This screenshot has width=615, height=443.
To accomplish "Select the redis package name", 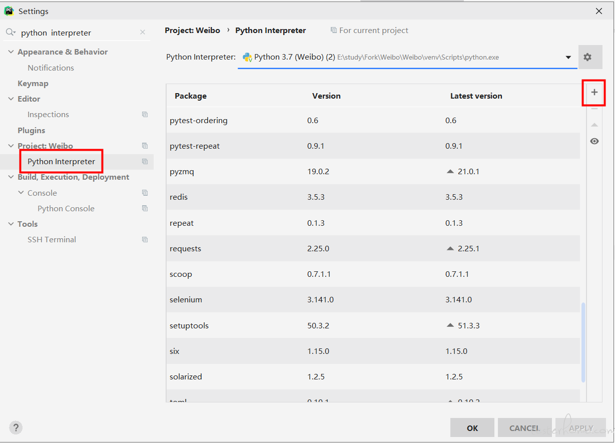I will coord(179,197).
